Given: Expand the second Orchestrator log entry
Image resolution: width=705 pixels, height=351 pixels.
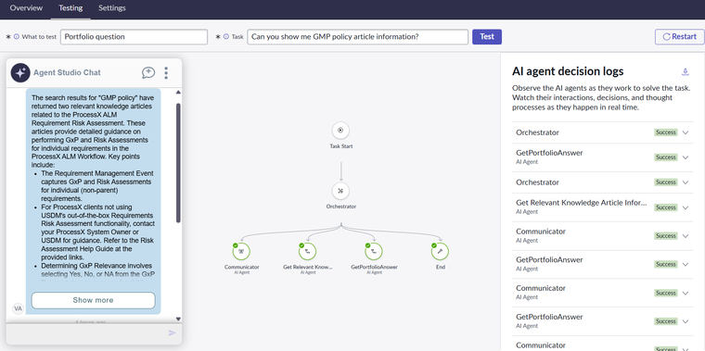Looking at the screenshot, I should (x=686, y=182).
